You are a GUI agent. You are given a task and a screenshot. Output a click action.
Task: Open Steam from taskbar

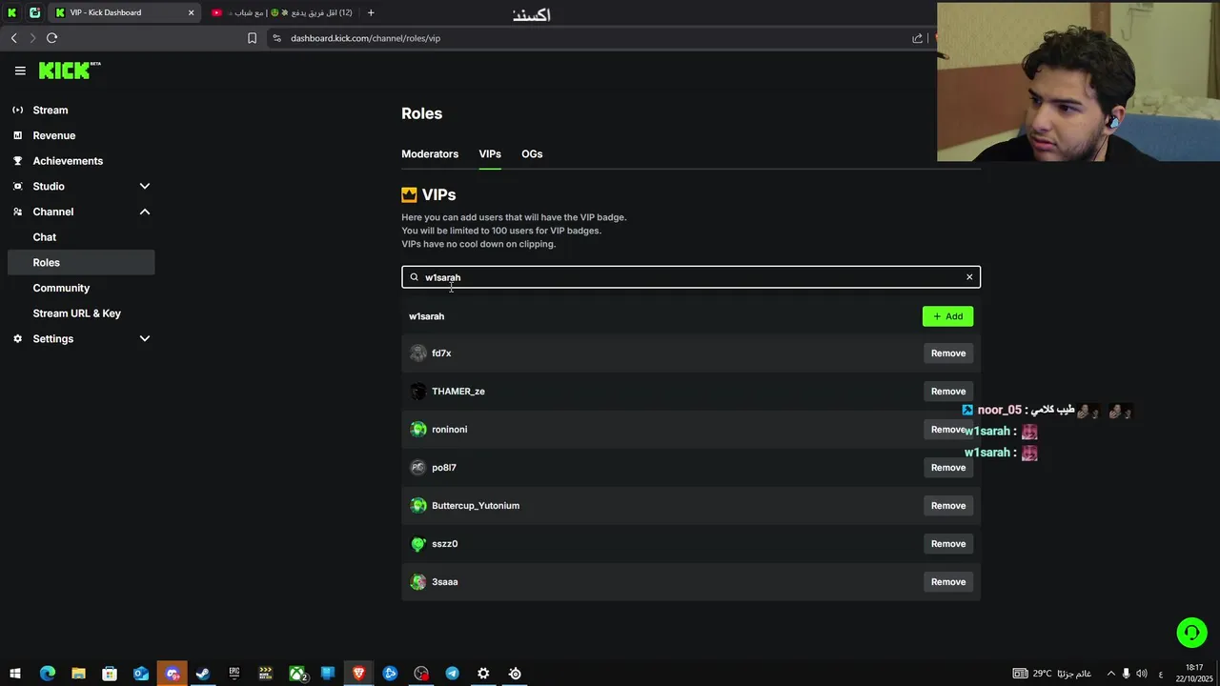pyautogui.click(x=203, y=674)
